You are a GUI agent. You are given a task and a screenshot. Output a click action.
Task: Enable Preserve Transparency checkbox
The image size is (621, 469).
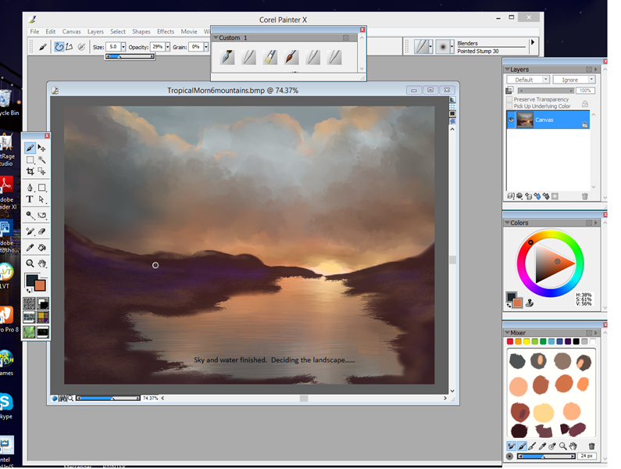[x=509, y=99]
